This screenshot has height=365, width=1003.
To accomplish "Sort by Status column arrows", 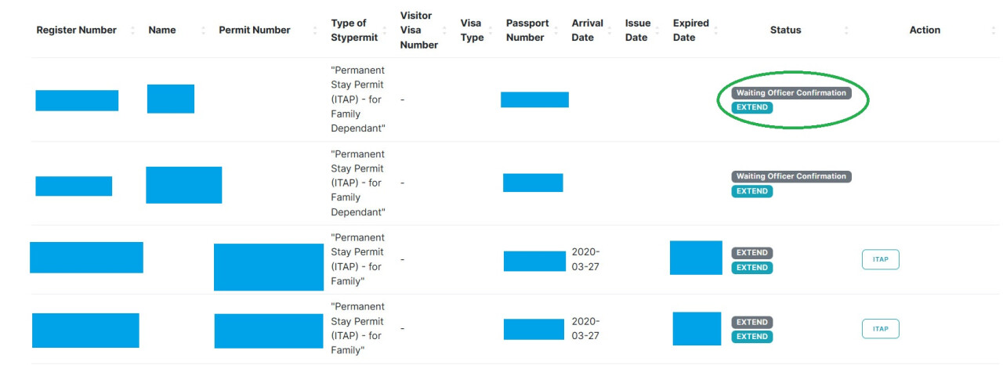I will pos(846,30).
